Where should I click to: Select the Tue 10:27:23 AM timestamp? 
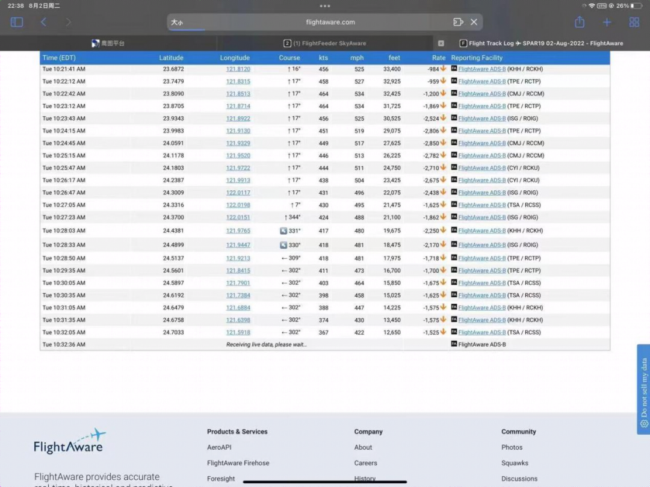pos(64,217)
